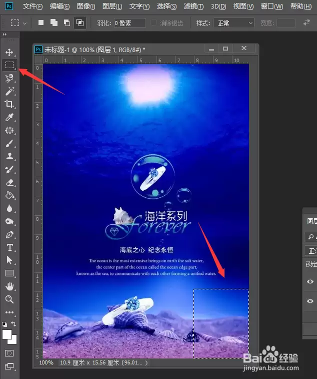Open the 图像(I) menu

click(x=86, y=6)
